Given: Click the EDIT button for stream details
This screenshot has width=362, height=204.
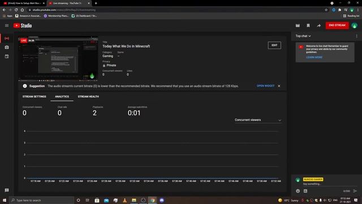Looking at the screenshot, I should pyautogui.click(x=274, y=45).
